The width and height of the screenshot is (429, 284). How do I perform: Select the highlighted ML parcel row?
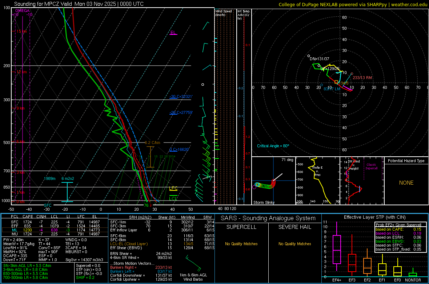(x=55, y=230)
